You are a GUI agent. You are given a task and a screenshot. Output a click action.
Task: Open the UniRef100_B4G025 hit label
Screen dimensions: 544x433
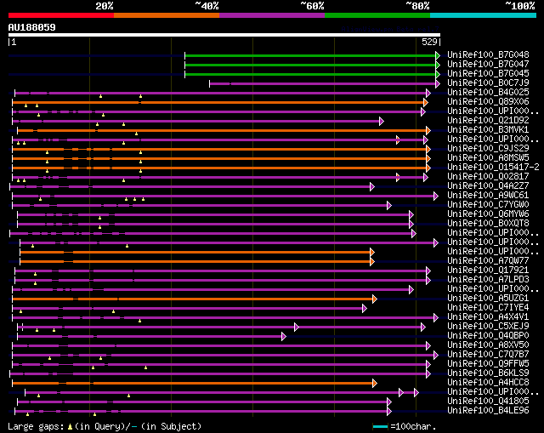tap(488, 93)
